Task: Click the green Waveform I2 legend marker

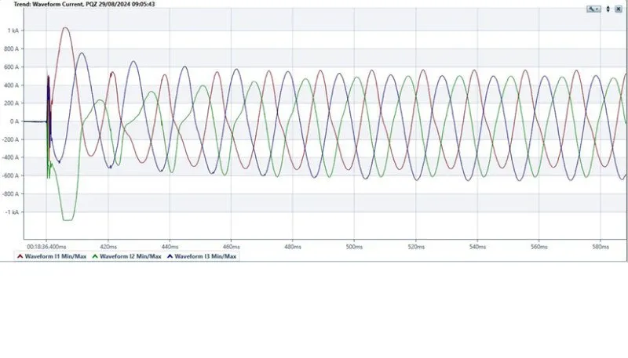Action: tap(95, 256)
